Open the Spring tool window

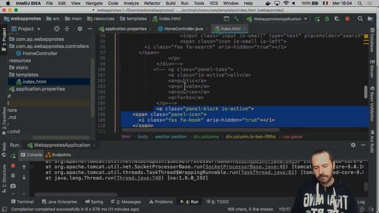click(94, 202)
